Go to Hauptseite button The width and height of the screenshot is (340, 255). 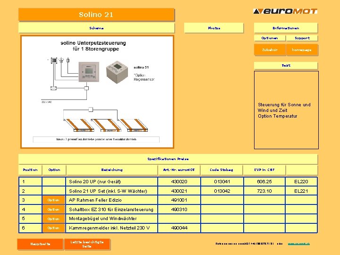40,244
